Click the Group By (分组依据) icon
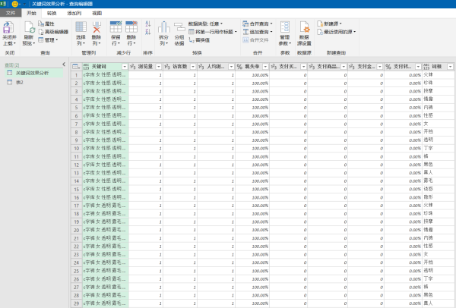 (179, 27)
